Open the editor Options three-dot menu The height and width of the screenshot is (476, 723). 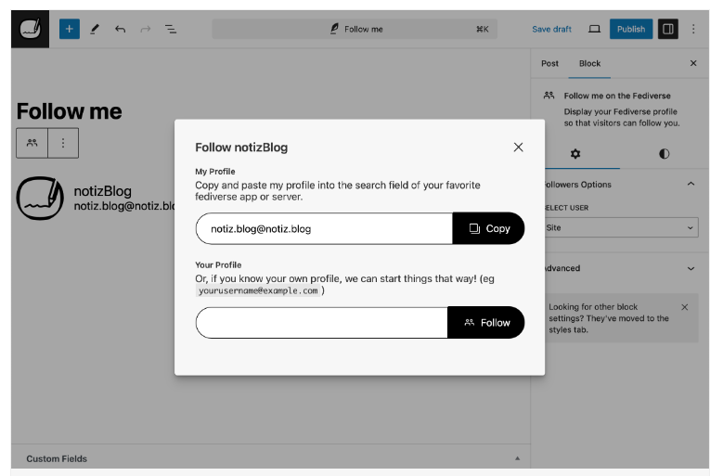pos(693,29)
